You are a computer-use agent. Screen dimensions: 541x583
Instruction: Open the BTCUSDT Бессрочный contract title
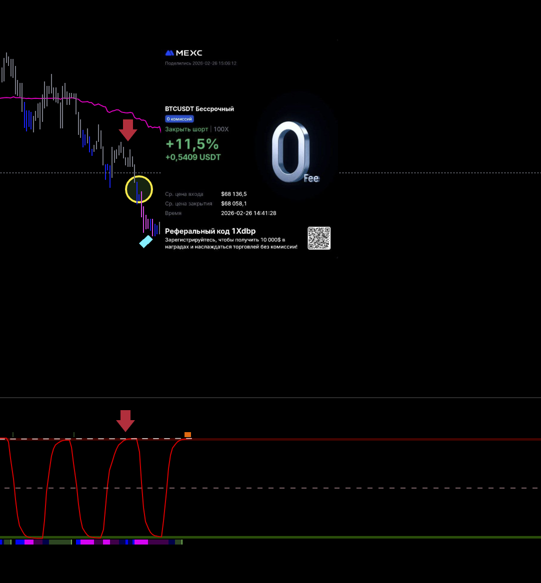[199, 109]
